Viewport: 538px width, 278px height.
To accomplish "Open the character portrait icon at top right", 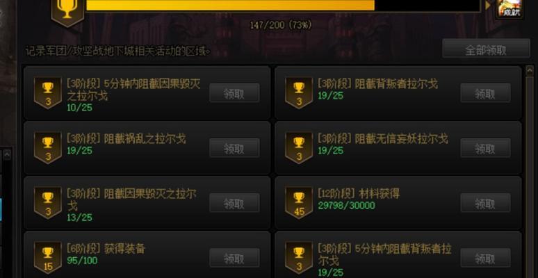I will coord(510,8).
